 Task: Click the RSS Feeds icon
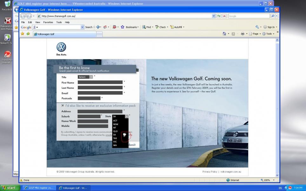[233, 34]
